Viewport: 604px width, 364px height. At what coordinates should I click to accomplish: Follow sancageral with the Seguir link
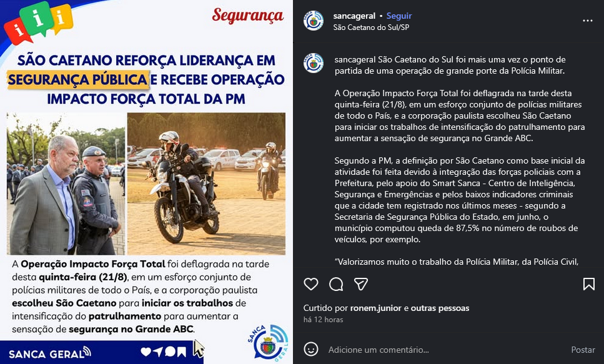pos(399,16)
